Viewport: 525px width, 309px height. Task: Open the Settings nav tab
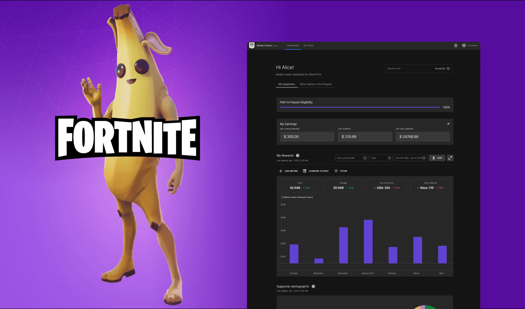click(x=308, y=45)
